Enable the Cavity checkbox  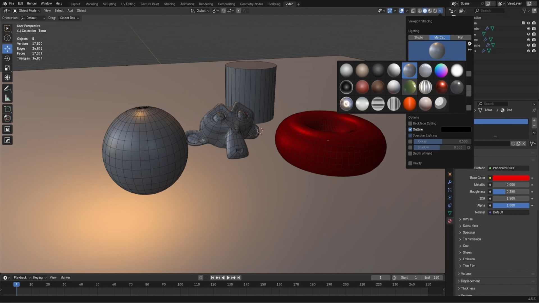click(x=410, y=163)
